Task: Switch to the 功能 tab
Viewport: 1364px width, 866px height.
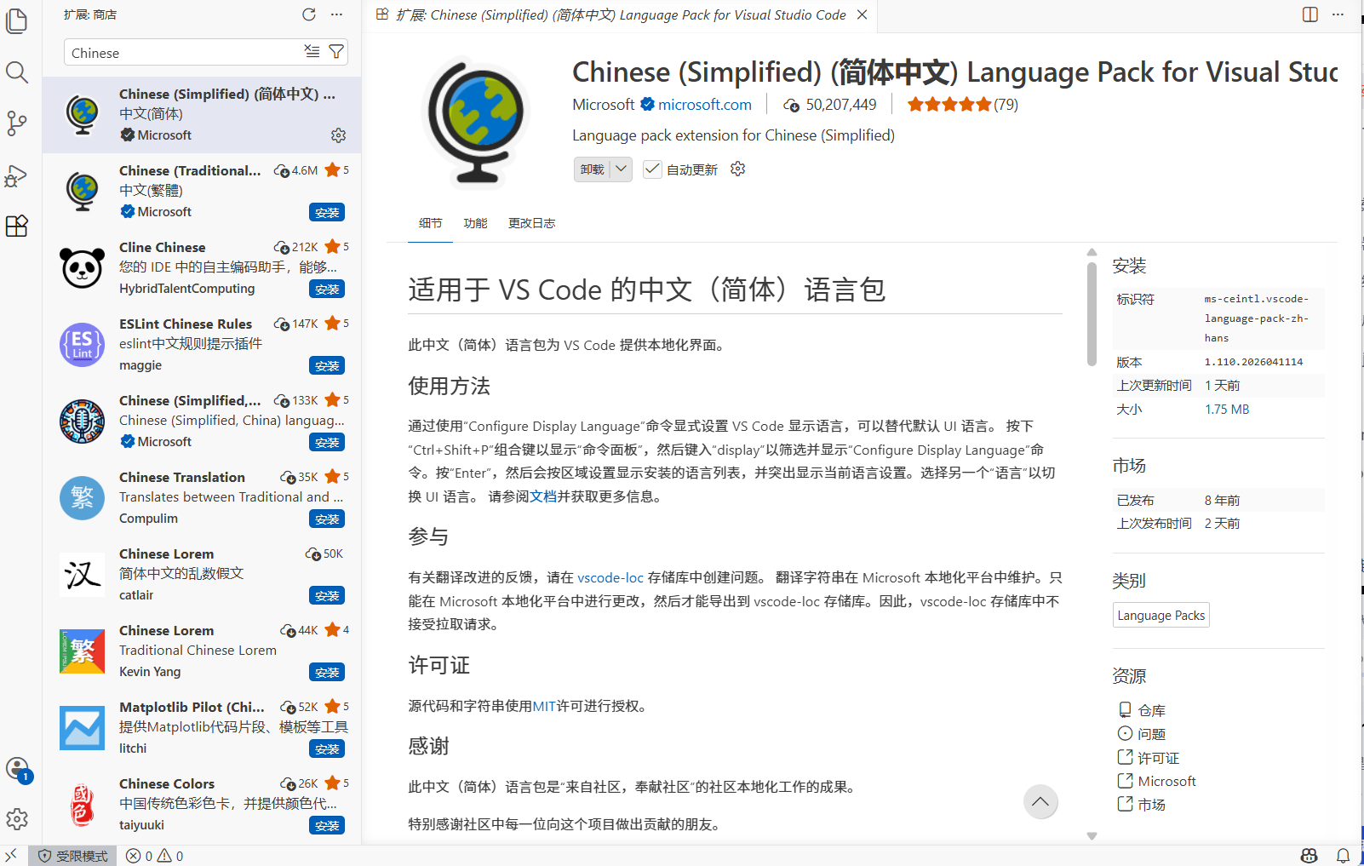Action: coord(475,223)
